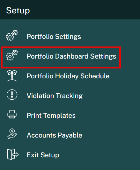Click the dollar coin above the hand

tap(12, 131)
